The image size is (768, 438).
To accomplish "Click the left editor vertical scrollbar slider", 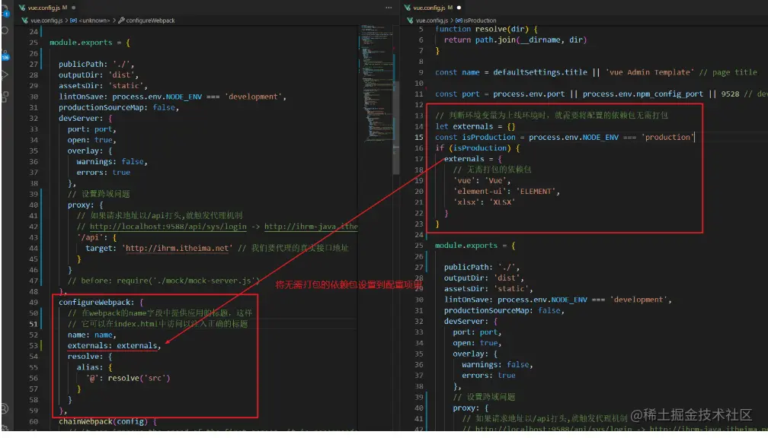I will pos(395,127).
